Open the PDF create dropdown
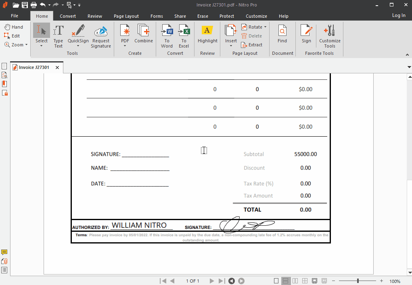 pyautogui.click(x=125, y=46)
